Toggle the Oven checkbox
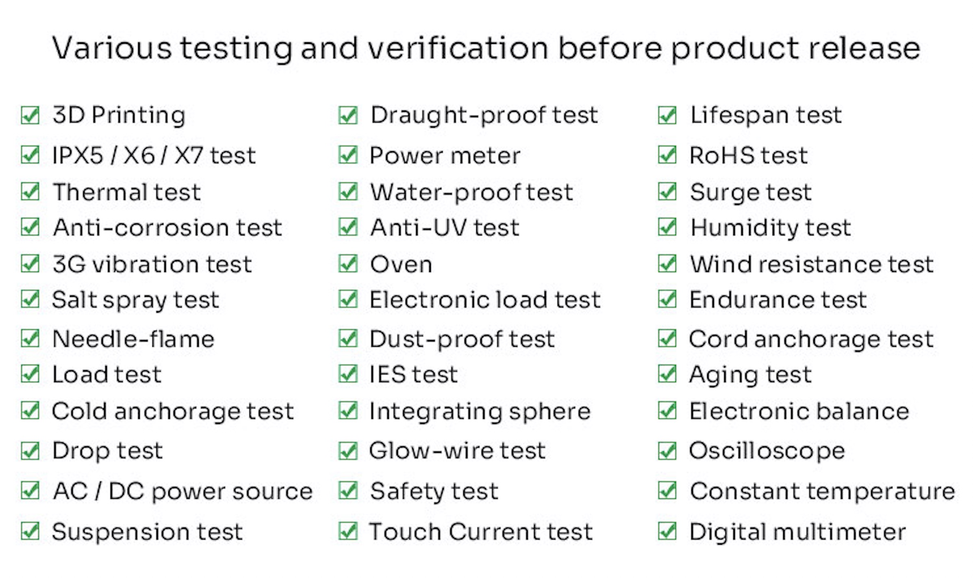 [348, 264]
